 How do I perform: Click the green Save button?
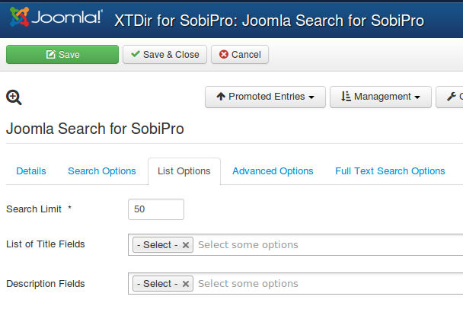(62, 54)
